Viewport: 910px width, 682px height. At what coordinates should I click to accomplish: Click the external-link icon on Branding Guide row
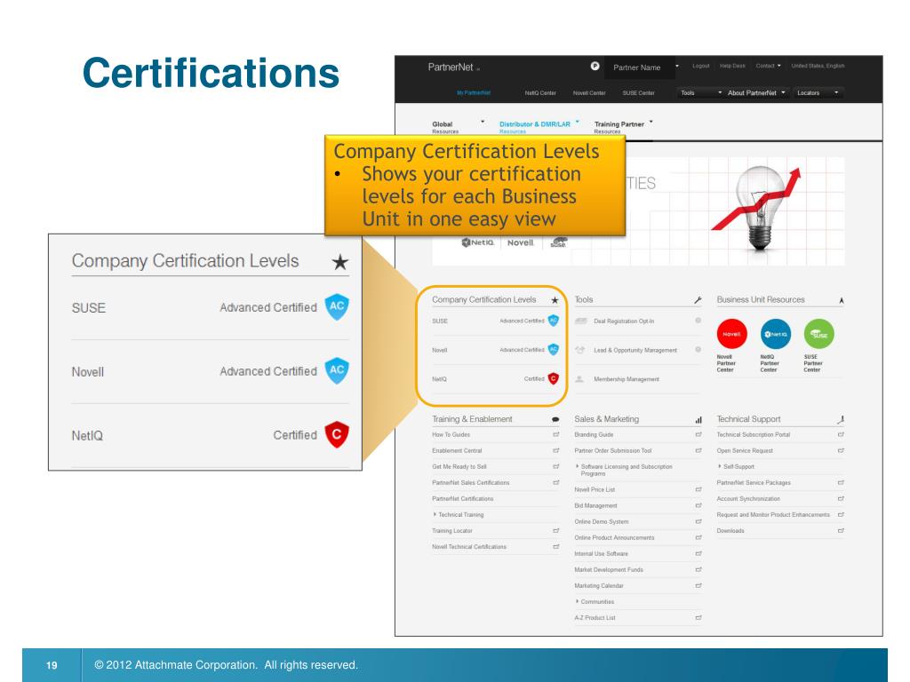(x=698, y=434)
